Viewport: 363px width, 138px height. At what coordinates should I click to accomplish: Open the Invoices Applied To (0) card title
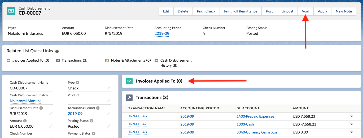tap(159, 81)
